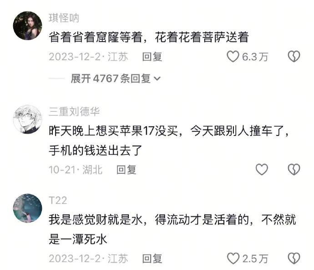Open the username 三重刘德华
The width and height of the screenshot is (314, 270).
click(x=74, y=111)
